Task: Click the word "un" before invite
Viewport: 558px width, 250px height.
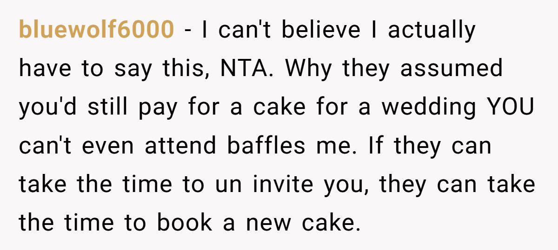Action: point(229,185)
